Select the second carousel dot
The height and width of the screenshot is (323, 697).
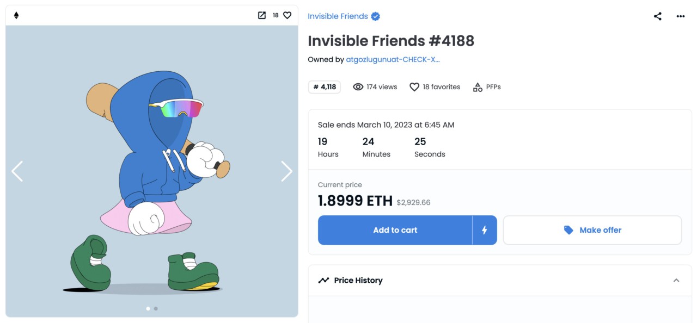(156, 308)
